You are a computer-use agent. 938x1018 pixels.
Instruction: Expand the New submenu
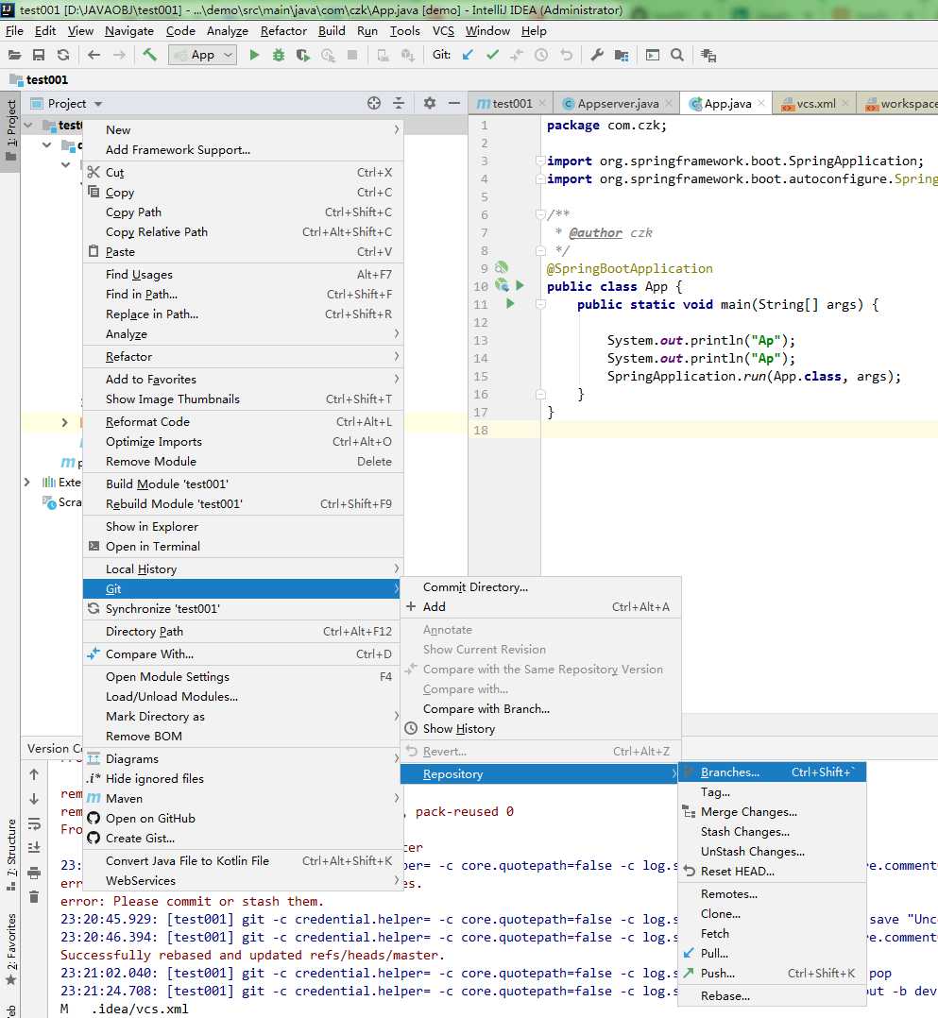pos(243,130)
